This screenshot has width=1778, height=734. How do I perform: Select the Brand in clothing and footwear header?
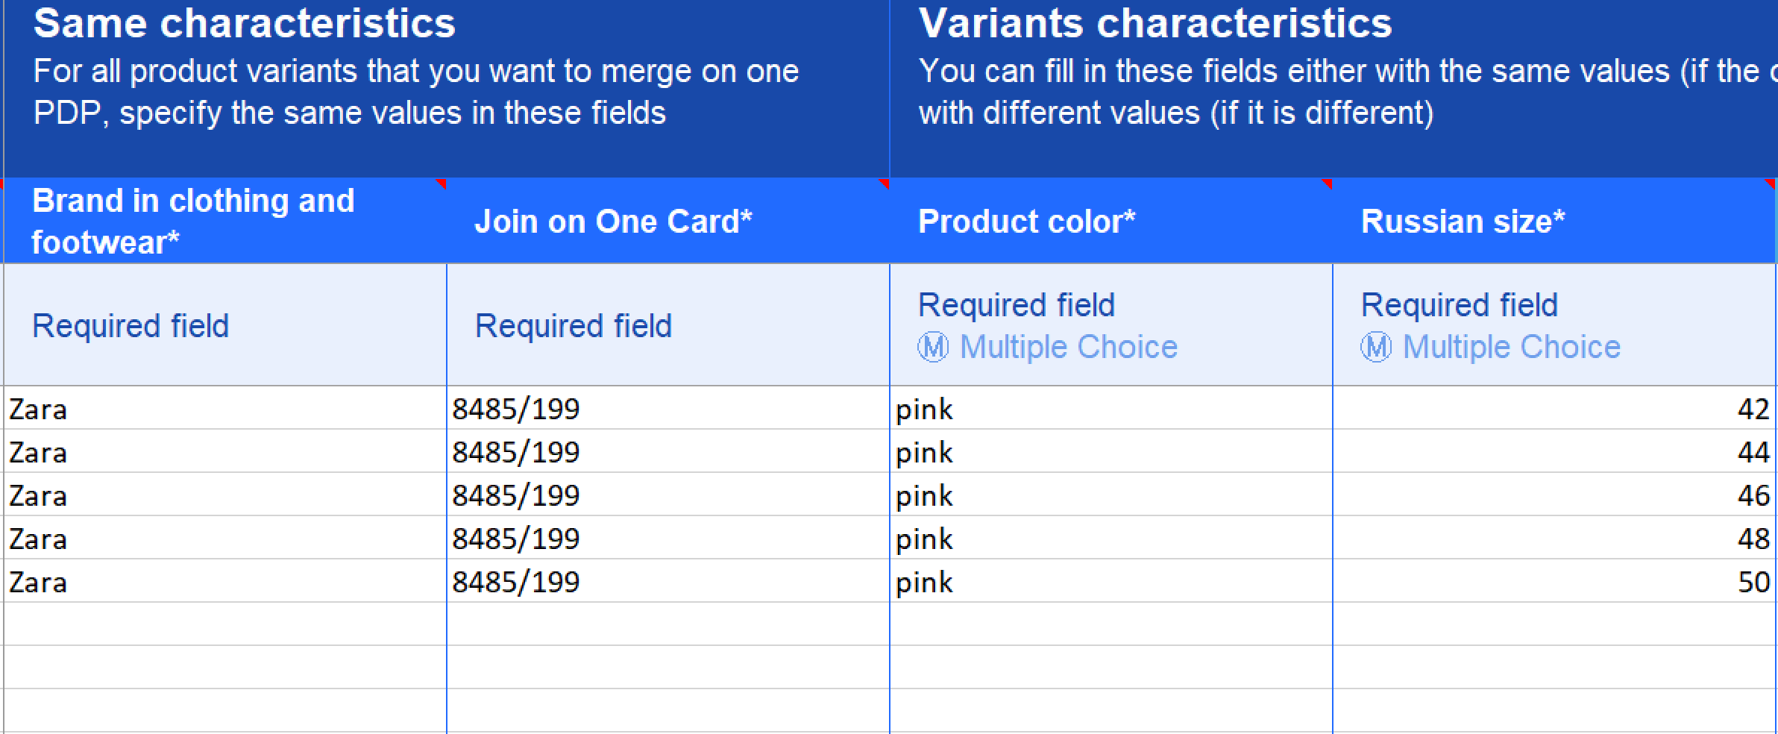(225, 221)
